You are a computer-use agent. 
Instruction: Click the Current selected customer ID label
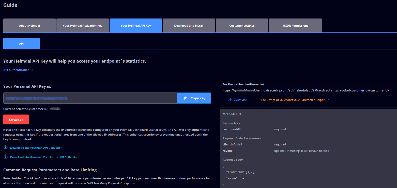(26, 109)
